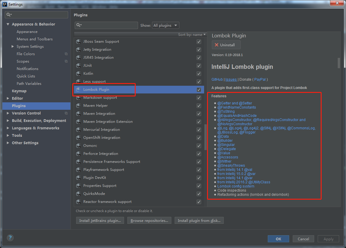Click the Maven Helper plugin icon

pyautogui.click(x=78, y=106)
